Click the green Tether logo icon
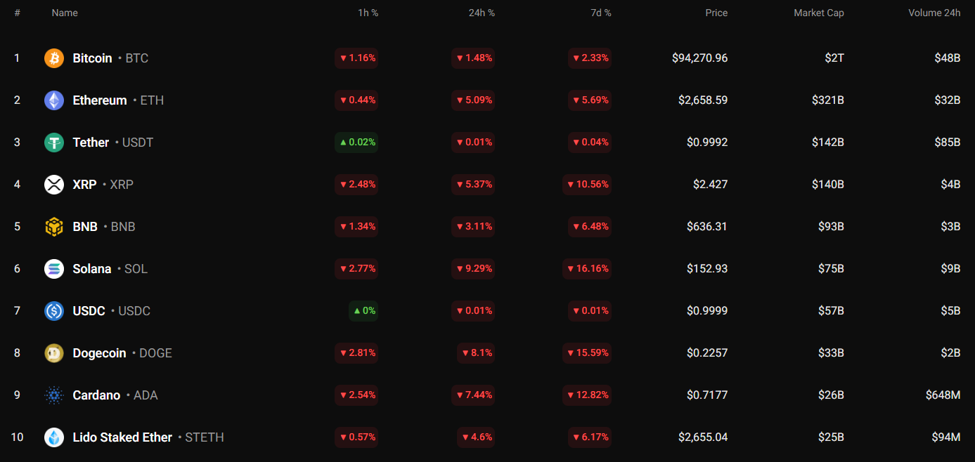Image resolution: width=975 pixels, height=462 pixels. [x=54, y=143]
